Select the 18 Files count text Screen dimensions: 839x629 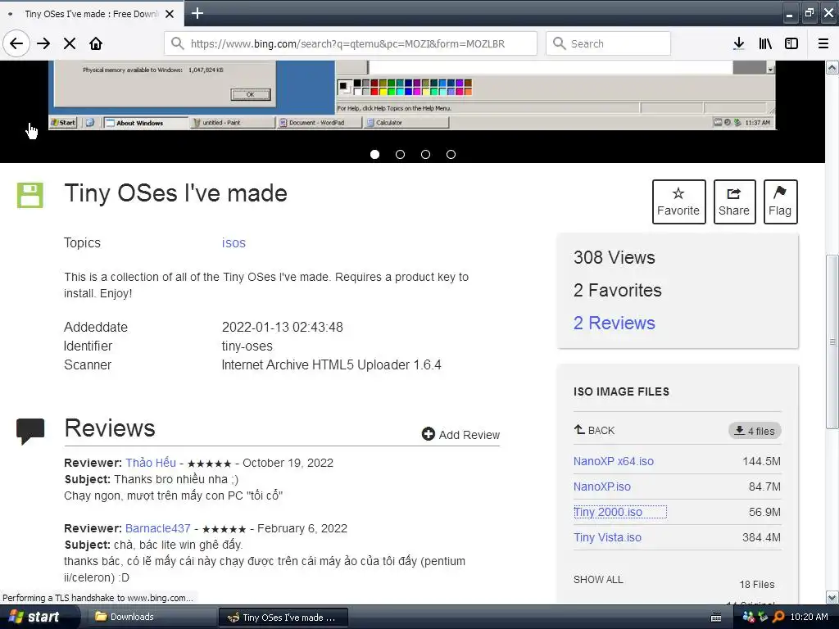tap(756, 584)
